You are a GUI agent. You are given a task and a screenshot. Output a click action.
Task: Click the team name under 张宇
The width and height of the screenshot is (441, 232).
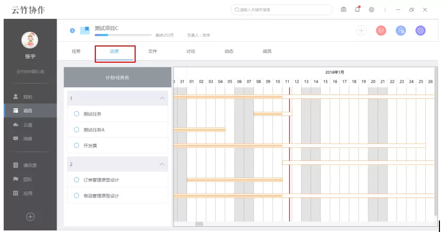tap(30, 72)
